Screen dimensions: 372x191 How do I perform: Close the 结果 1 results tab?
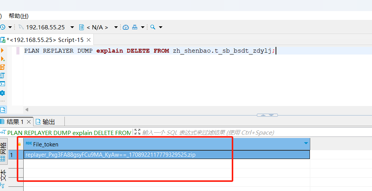pos(29,122)
